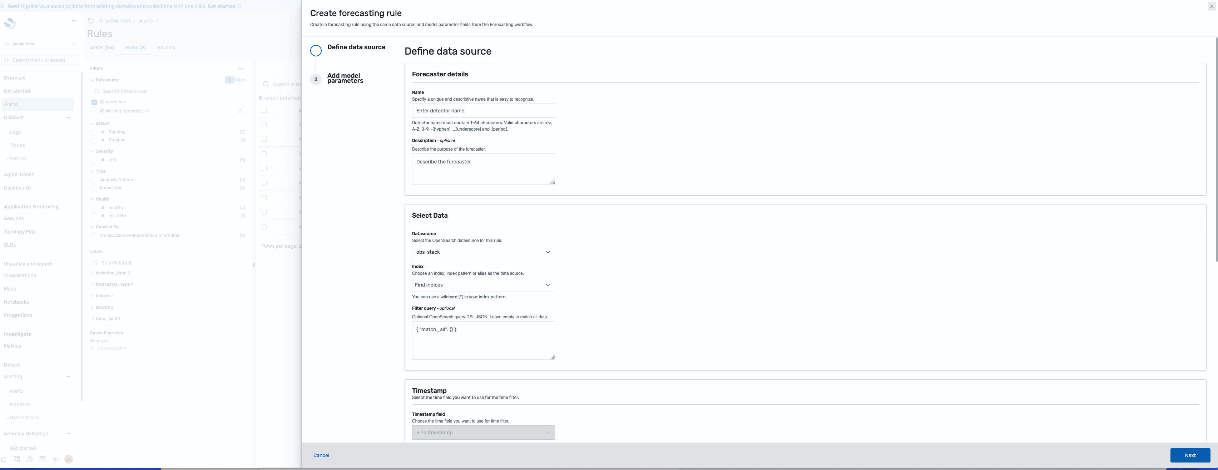Open Find indices combo box

point(483,285)
